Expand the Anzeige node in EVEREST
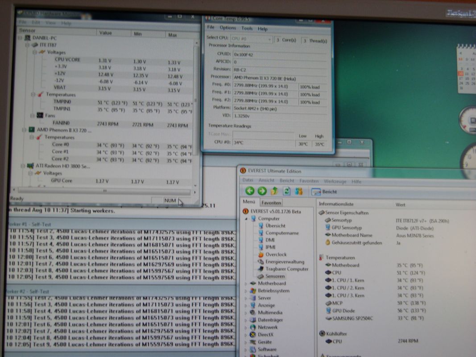Image resolution: width=476 pixels, height=357 pixels. click(246, 305)
